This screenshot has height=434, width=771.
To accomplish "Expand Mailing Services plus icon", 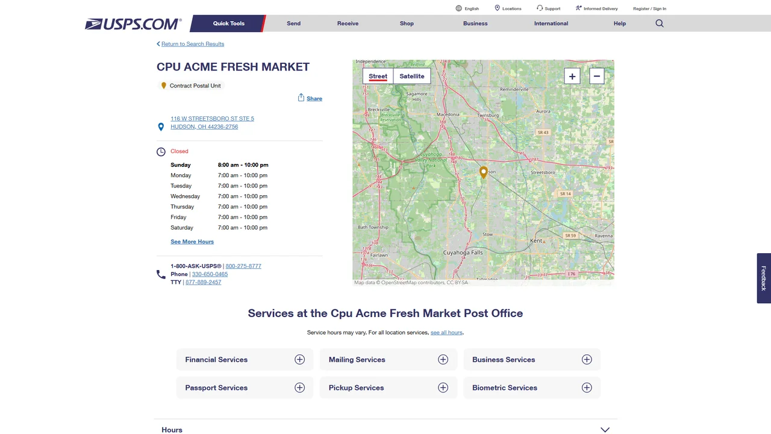I will pos(443,359).
